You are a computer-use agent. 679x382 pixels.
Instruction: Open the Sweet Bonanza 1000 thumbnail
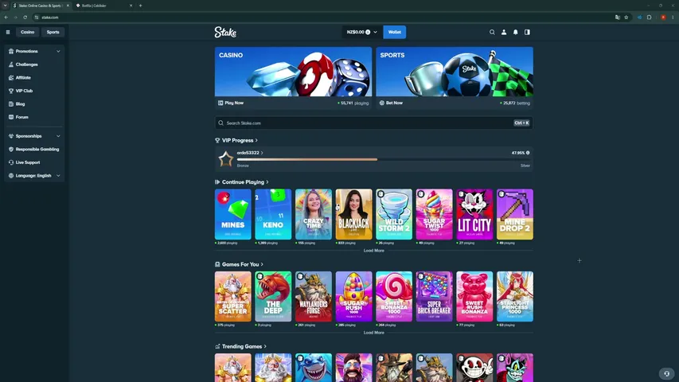click(x=394, y=297)
